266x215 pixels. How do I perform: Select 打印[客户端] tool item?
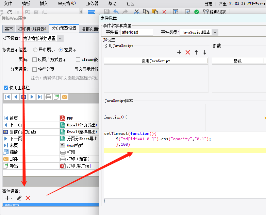tap(79, 166)
